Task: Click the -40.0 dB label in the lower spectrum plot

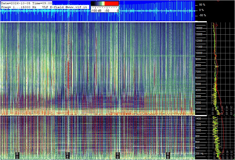Action: (228, 154)
